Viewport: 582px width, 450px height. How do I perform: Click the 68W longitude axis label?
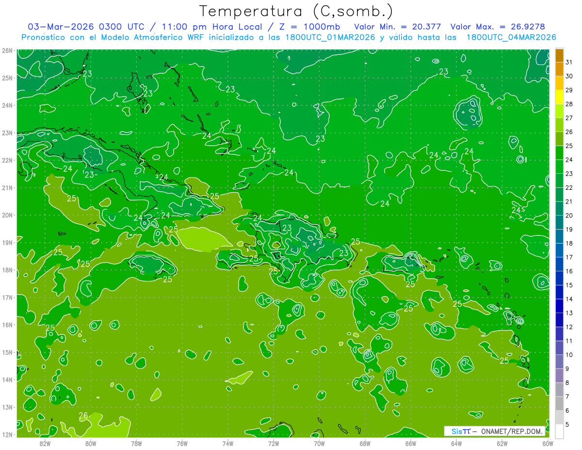(x=365, y=443)
